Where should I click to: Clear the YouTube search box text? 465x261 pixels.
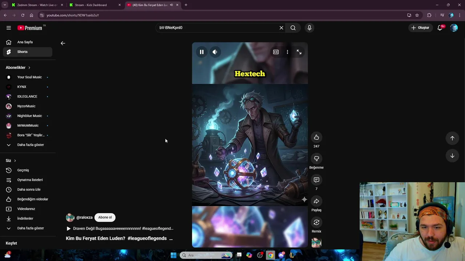coord(281,28)
